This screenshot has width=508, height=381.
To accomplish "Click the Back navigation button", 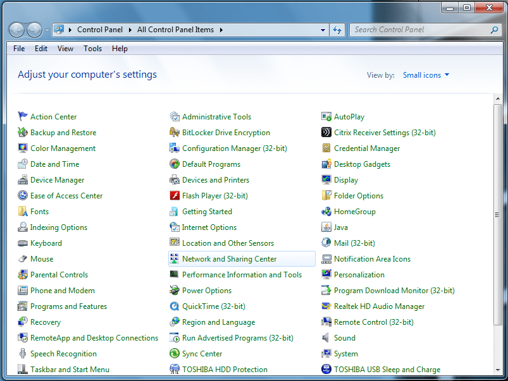I will point(17,30).
